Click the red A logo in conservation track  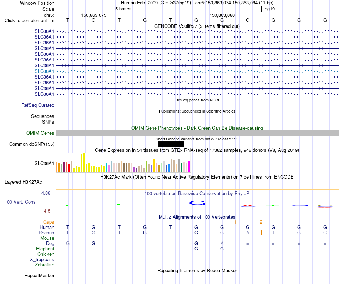(x=248, y=206)
